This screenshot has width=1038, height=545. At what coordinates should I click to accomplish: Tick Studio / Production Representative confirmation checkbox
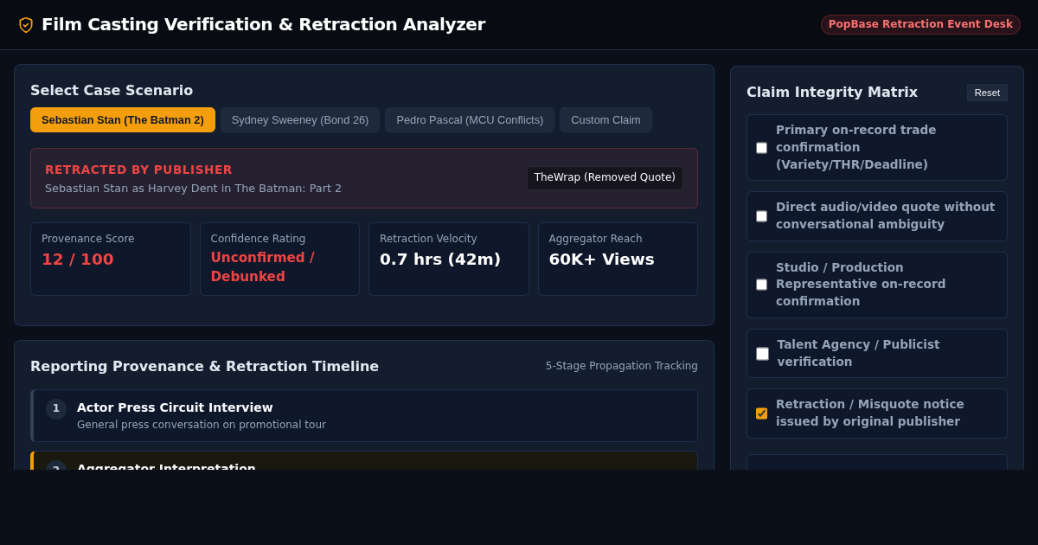click(x=761, y=285)
